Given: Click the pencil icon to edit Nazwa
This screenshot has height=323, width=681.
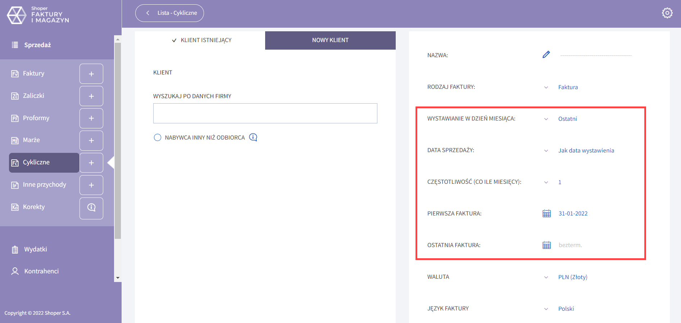Looking at the screenshot, I should click(x=546, y=55).
